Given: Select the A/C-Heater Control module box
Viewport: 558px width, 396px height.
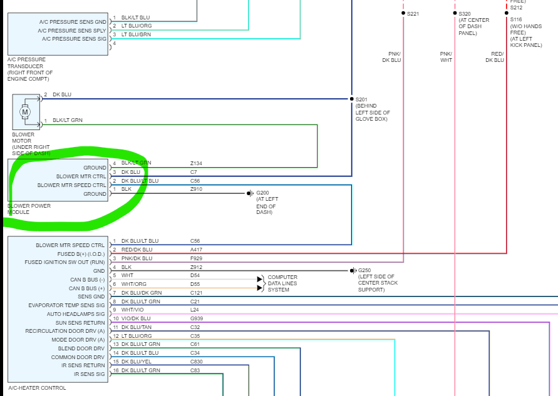Looking at the screenshot, I should pyautogui.click(x=58, y=309).
